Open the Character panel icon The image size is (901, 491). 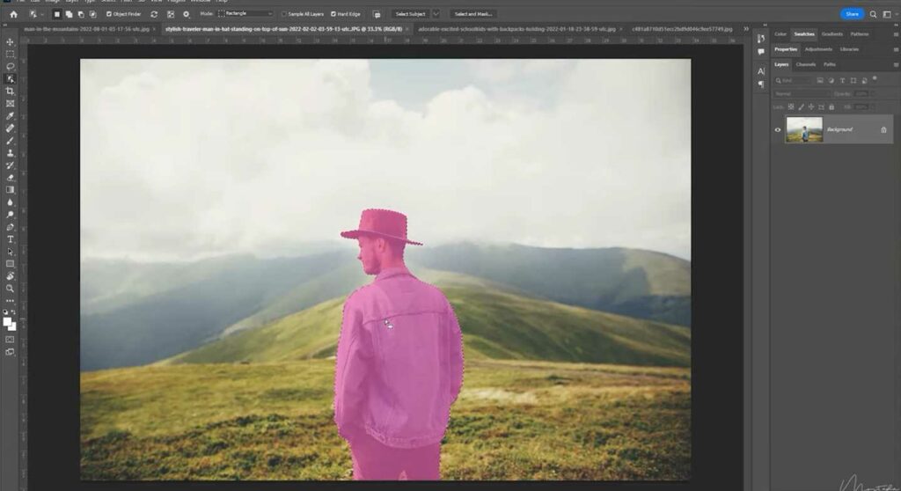tap(761, 71)
